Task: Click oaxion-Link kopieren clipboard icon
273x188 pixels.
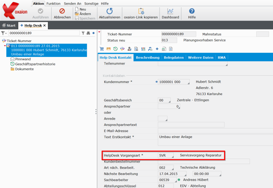Action: 141,11
